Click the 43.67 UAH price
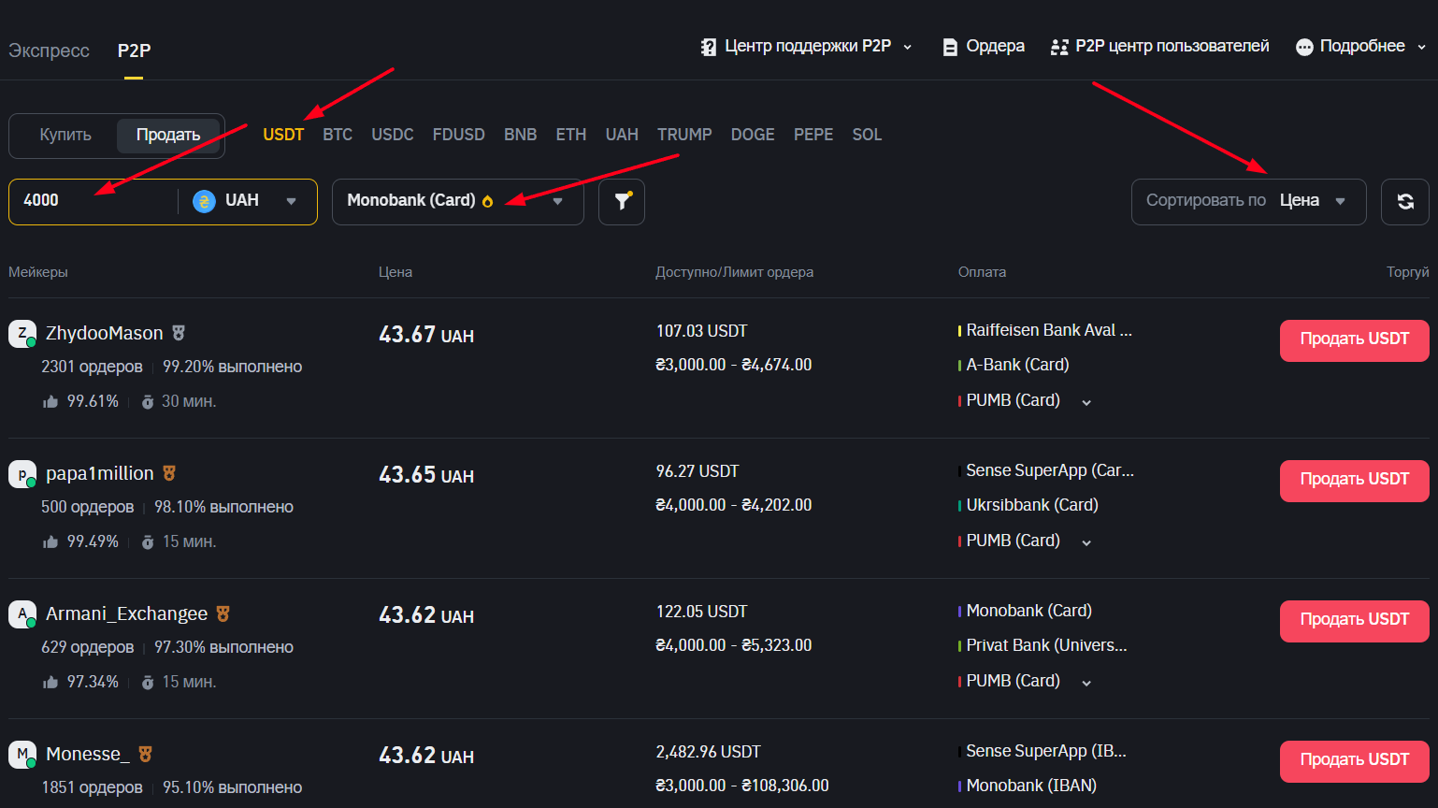1438x808 pixels. [426, 335]
